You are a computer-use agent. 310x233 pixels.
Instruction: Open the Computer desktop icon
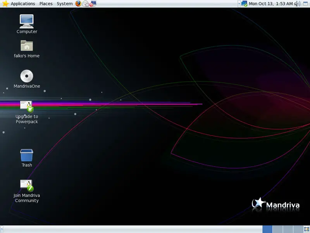point(27,21)
